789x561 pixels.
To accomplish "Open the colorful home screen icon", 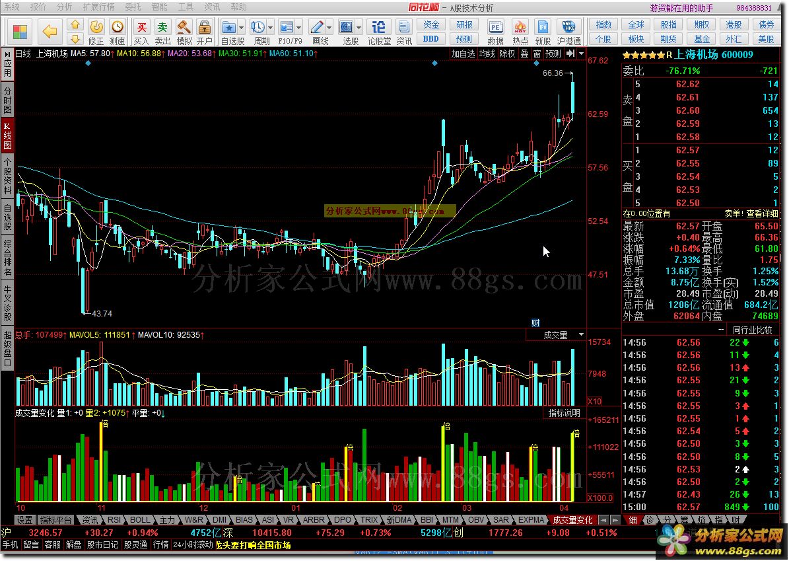I will tap(20, 32).
